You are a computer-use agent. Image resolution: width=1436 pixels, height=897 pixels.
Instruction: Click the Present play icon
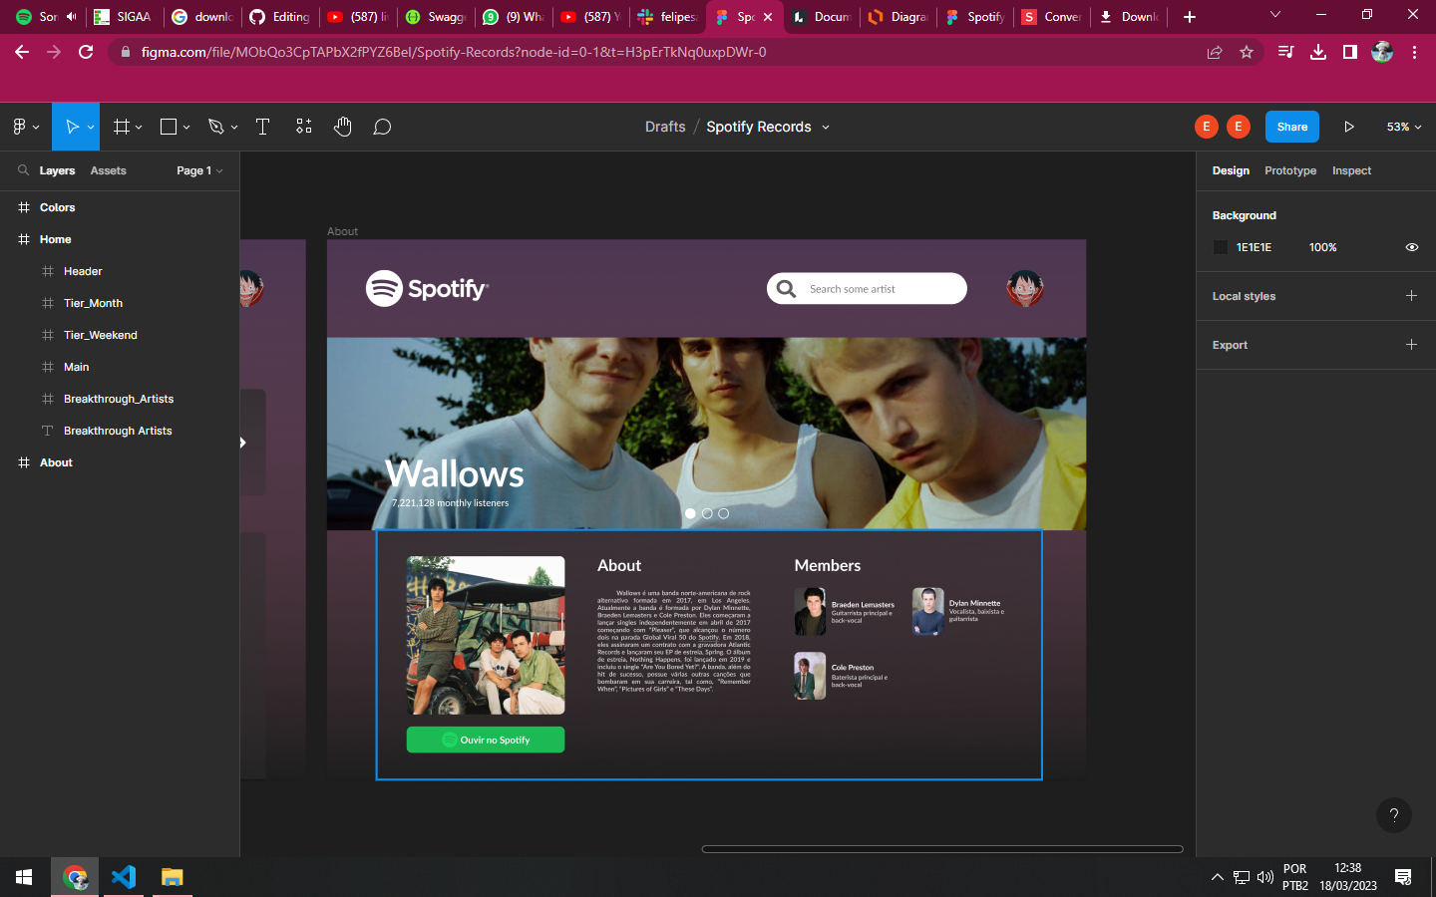(x=1349, y=127)
